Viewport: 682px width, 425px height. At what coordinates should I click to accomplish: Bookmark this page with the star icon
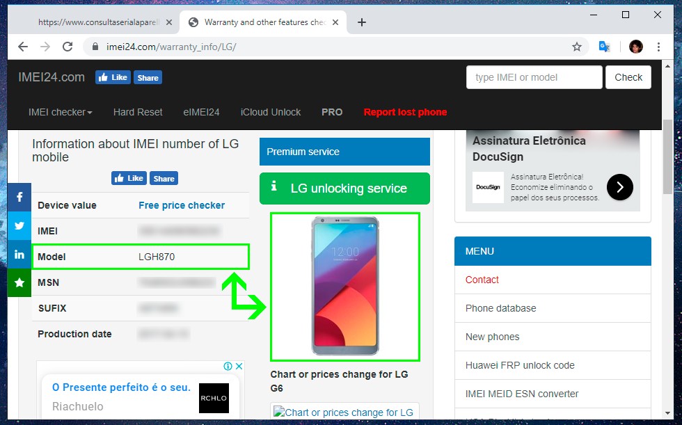pos(577,47)
